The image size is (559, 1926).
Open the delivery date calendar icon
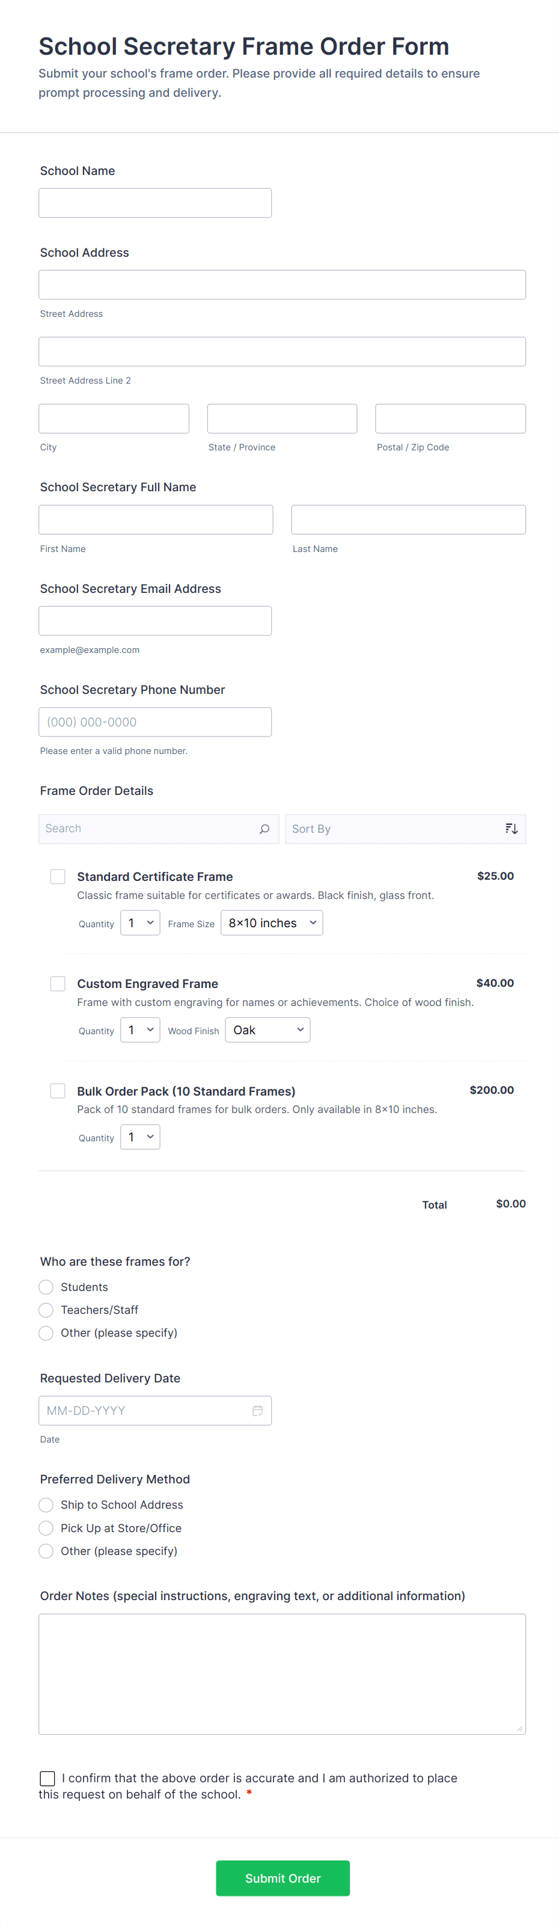[258, 1411]
